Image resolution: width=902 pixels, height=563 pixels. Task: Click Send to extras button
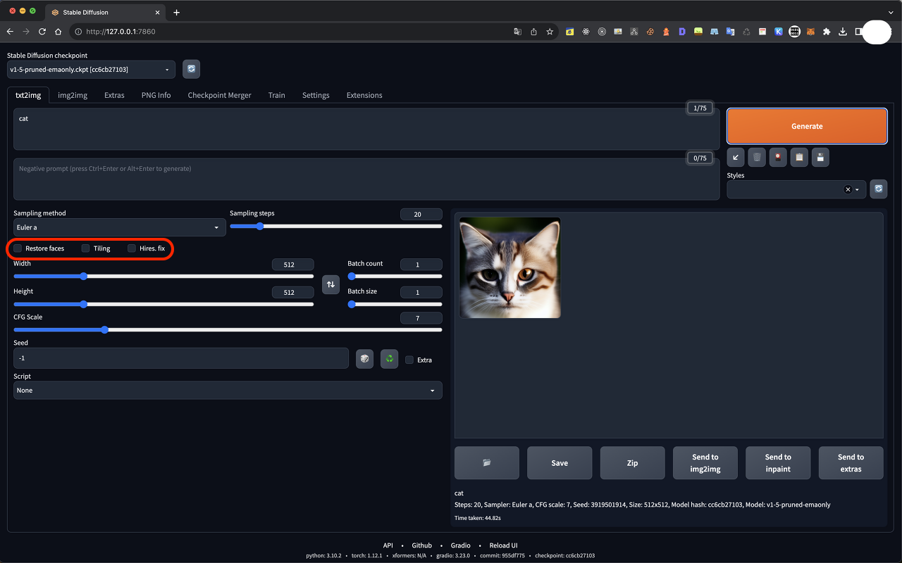pos(851,463)
